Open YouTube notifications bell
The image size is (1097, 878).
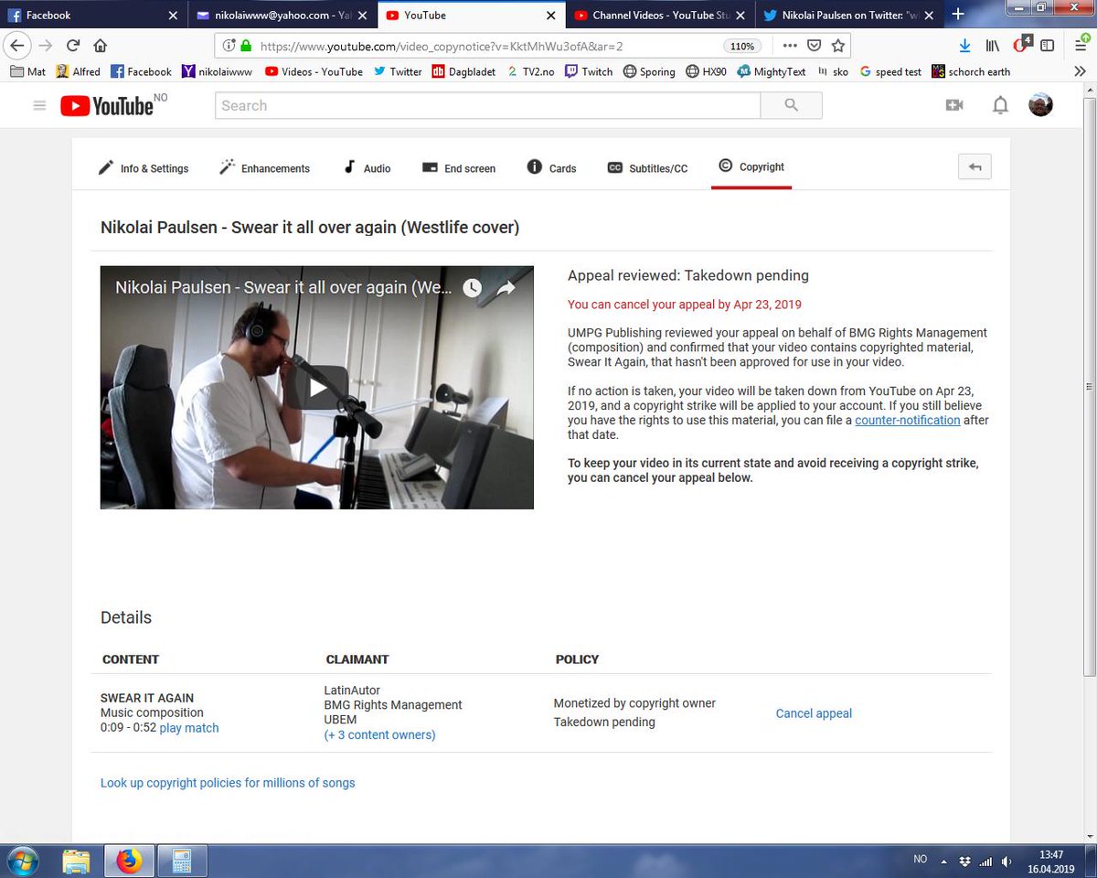click(1000, 105)
